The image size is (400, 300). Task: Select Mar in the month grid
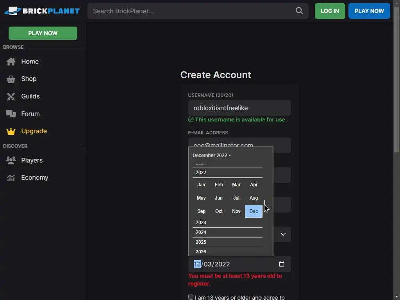[236, 185]
